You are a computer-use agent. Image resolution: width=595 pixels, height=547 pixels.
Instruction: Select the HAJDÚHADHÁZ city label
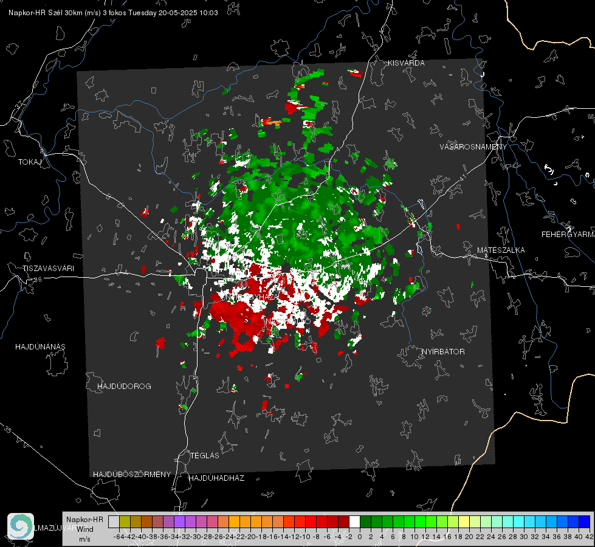216,478
